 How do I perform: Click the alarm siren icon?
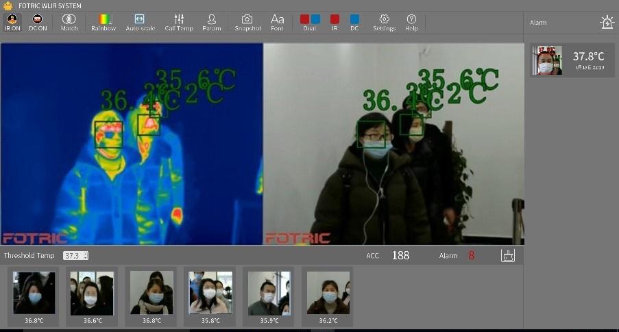607,23
